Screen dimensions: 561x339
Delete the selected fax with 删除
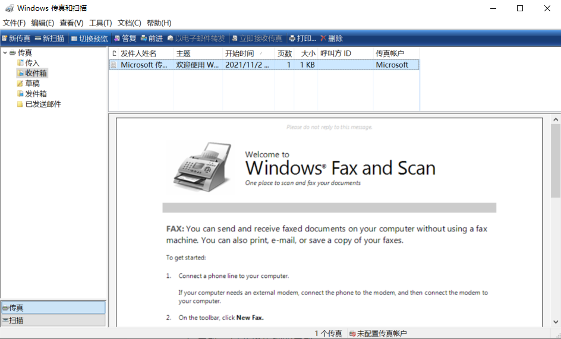click(x=332, y=38)
